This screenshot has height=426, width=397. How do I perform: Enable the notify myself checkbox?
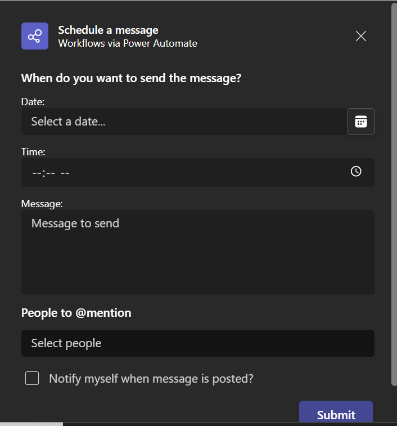(32, 379)
